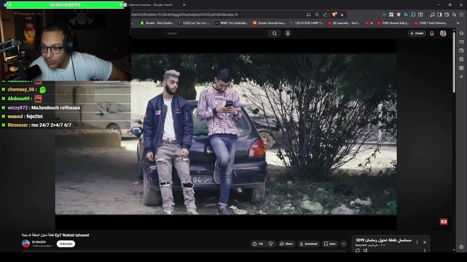Toggle loop playlist
The width and height of the screenshot is (467, 262).
(357, 250)
